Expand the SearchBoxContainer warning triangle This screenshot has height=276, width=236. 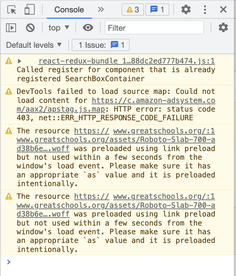[x=19, y=61]
